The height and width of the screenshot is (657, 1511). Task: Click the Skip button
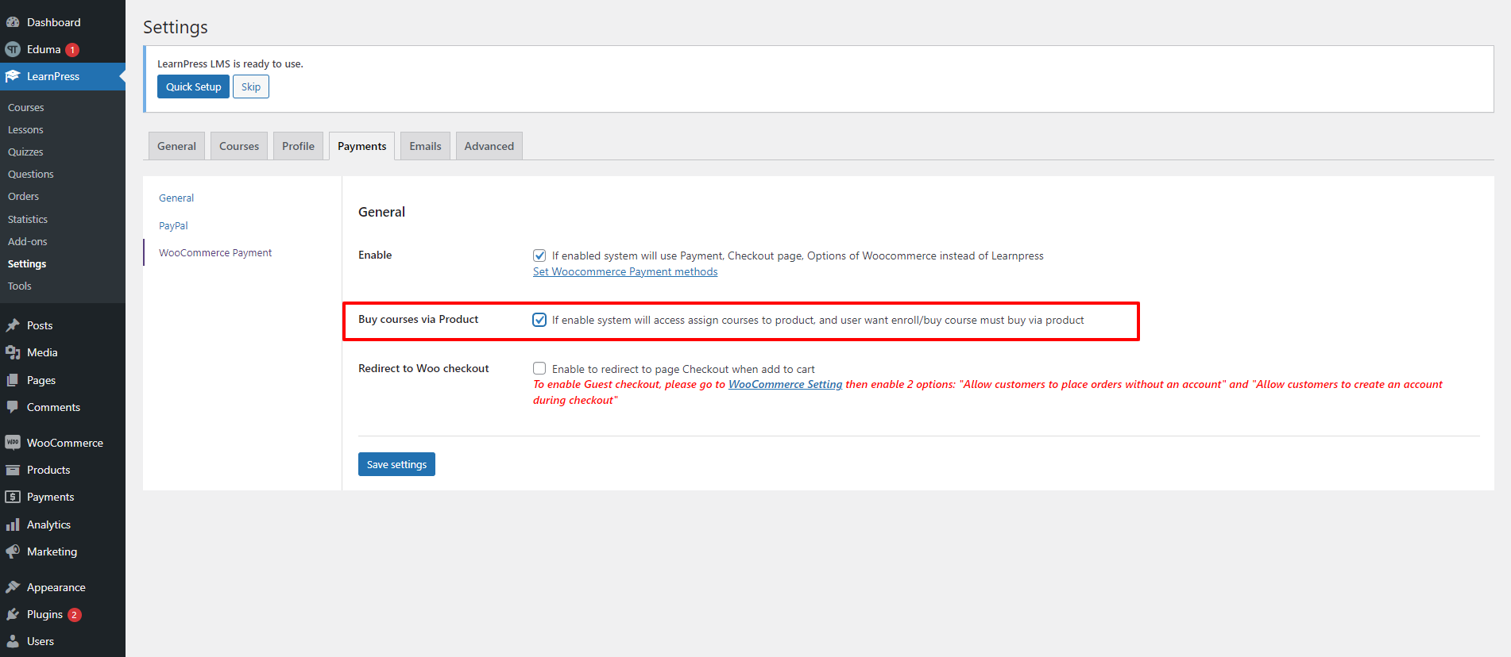point(251,86)
